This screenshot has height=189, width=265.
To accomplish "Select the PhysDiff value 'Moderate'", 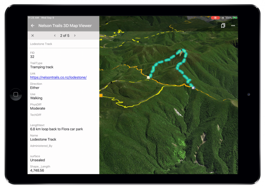I will (38, 108).
